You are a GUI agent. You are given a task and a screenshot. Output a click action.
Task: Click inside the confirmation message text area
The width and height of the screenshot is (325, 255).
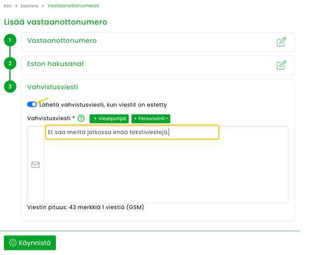coord(166,165)
